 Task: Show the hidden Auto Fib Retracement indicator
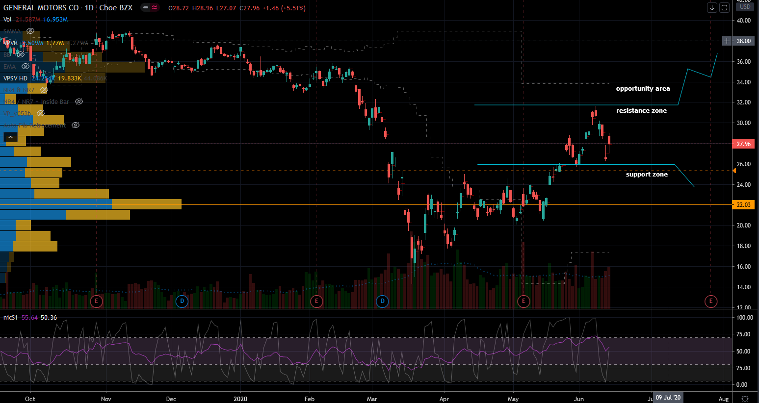[76, 126]
